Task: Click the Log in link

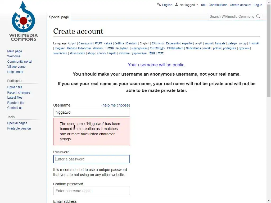Action: click(x=258, y=5)
